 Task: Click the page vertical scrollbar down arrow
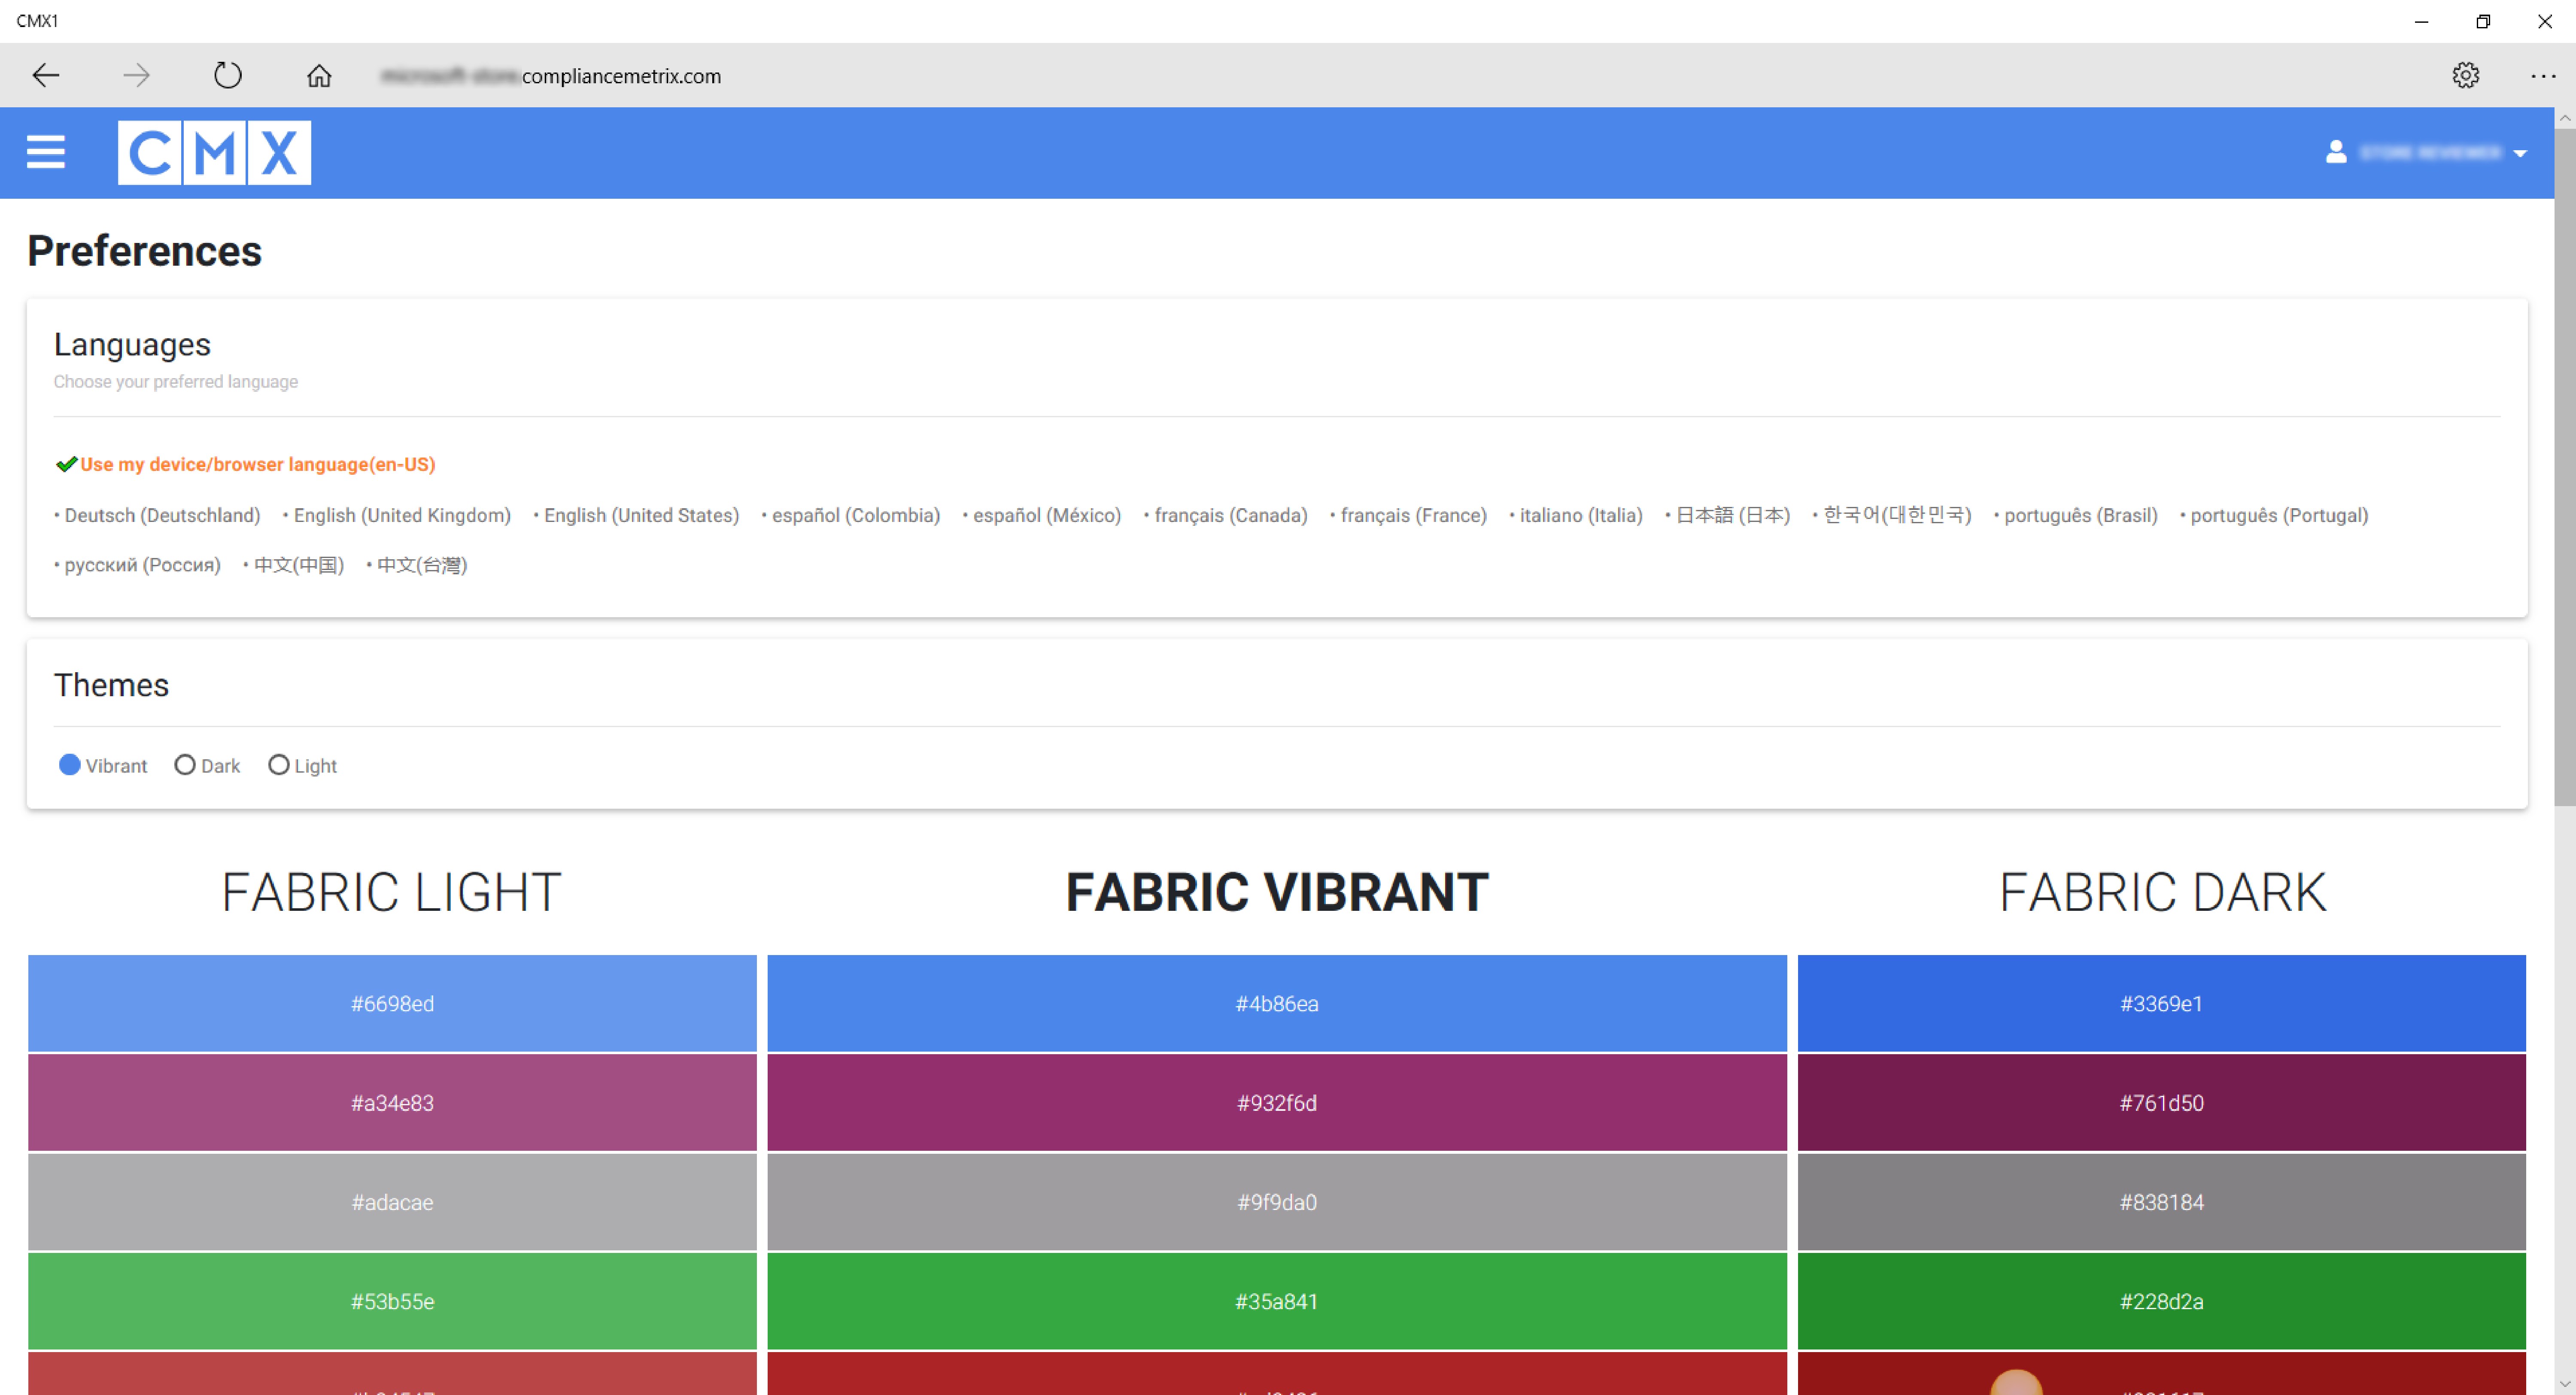(x=2564, y=1383)
